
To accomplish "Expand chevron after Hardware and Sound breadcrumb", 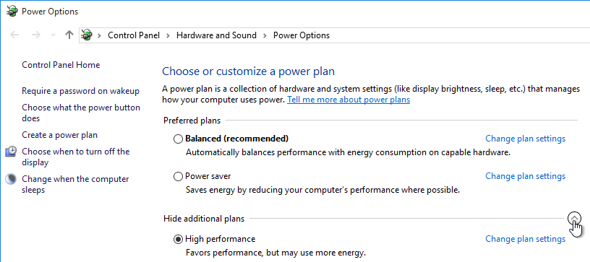I will pyautogui.click(x=265, y=35).
